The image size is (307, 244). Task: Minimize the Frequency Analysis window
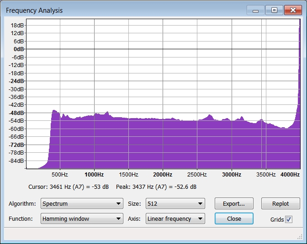pos(255,10)
